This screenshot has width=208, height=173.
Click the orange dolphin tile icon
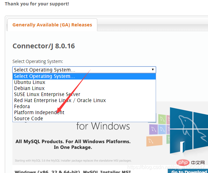click(154, 141)
